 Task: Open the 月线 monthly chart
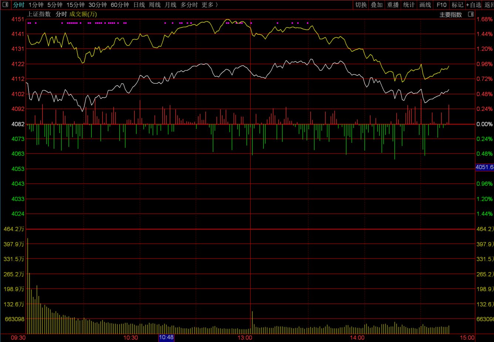tap(170, 5)
